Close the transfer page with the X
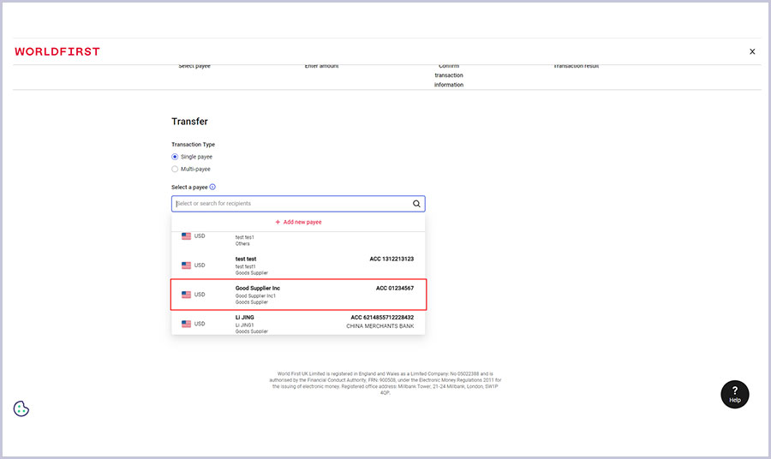 (x=752, y=51)
